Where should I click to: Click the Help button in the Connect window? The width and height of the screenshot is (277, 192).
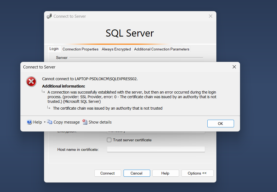165,173
